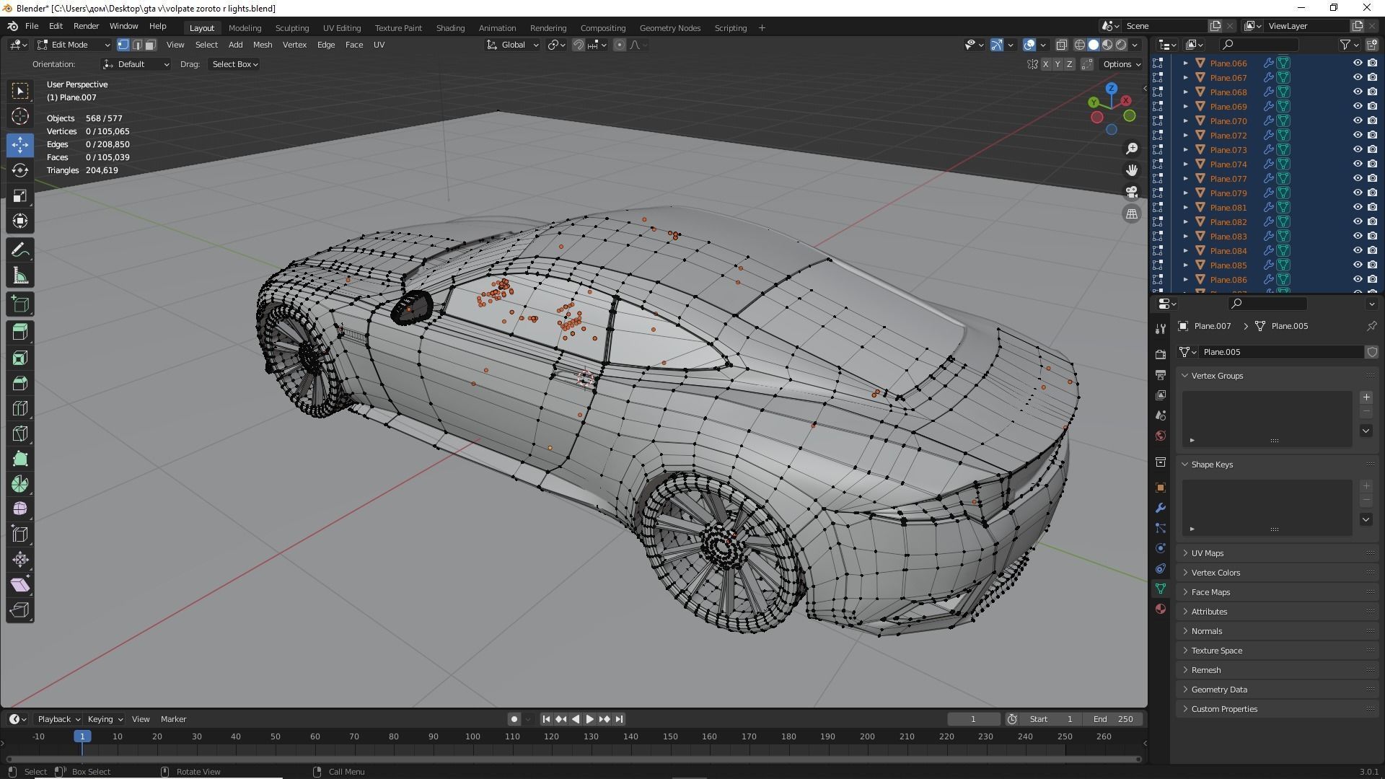Click the current frame marker at 1
This screenshot has width=1385, height=779.
pos(82,736)
